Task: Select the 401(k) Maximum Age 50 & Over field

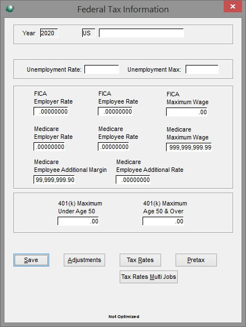Action: pyautogui.click(x=163, y=221)
